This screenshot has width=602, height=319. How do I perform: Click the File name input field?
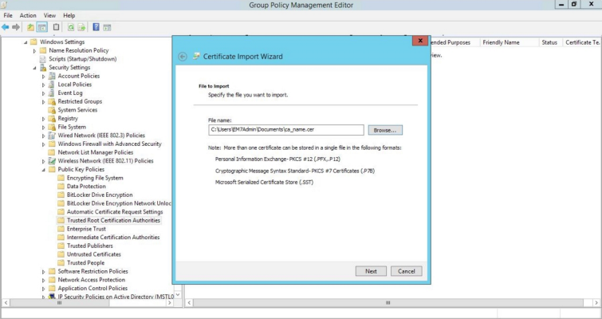(285, 129)
